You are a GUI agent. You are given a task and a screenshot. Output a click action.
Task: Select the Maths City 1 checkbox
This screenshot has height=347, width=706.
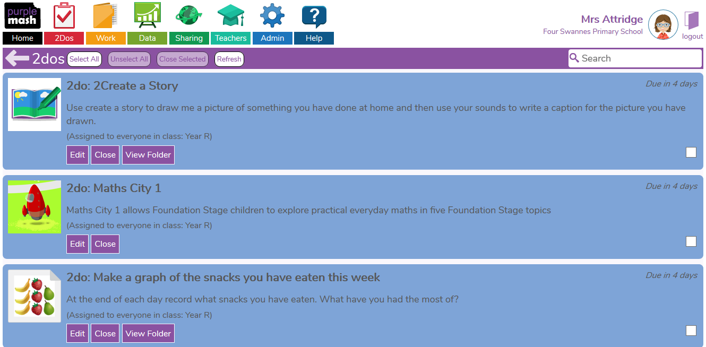[x=691, y=242]
